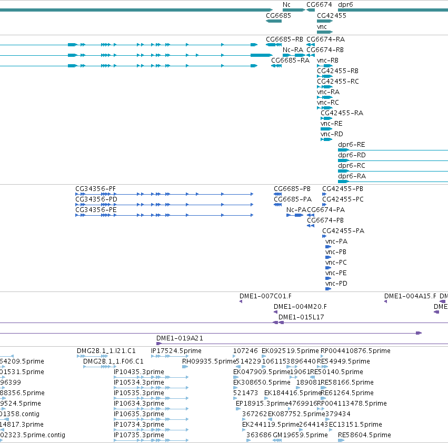Select transcript dpr6-RD
The image size is (448, 443).
pos(352,155)
